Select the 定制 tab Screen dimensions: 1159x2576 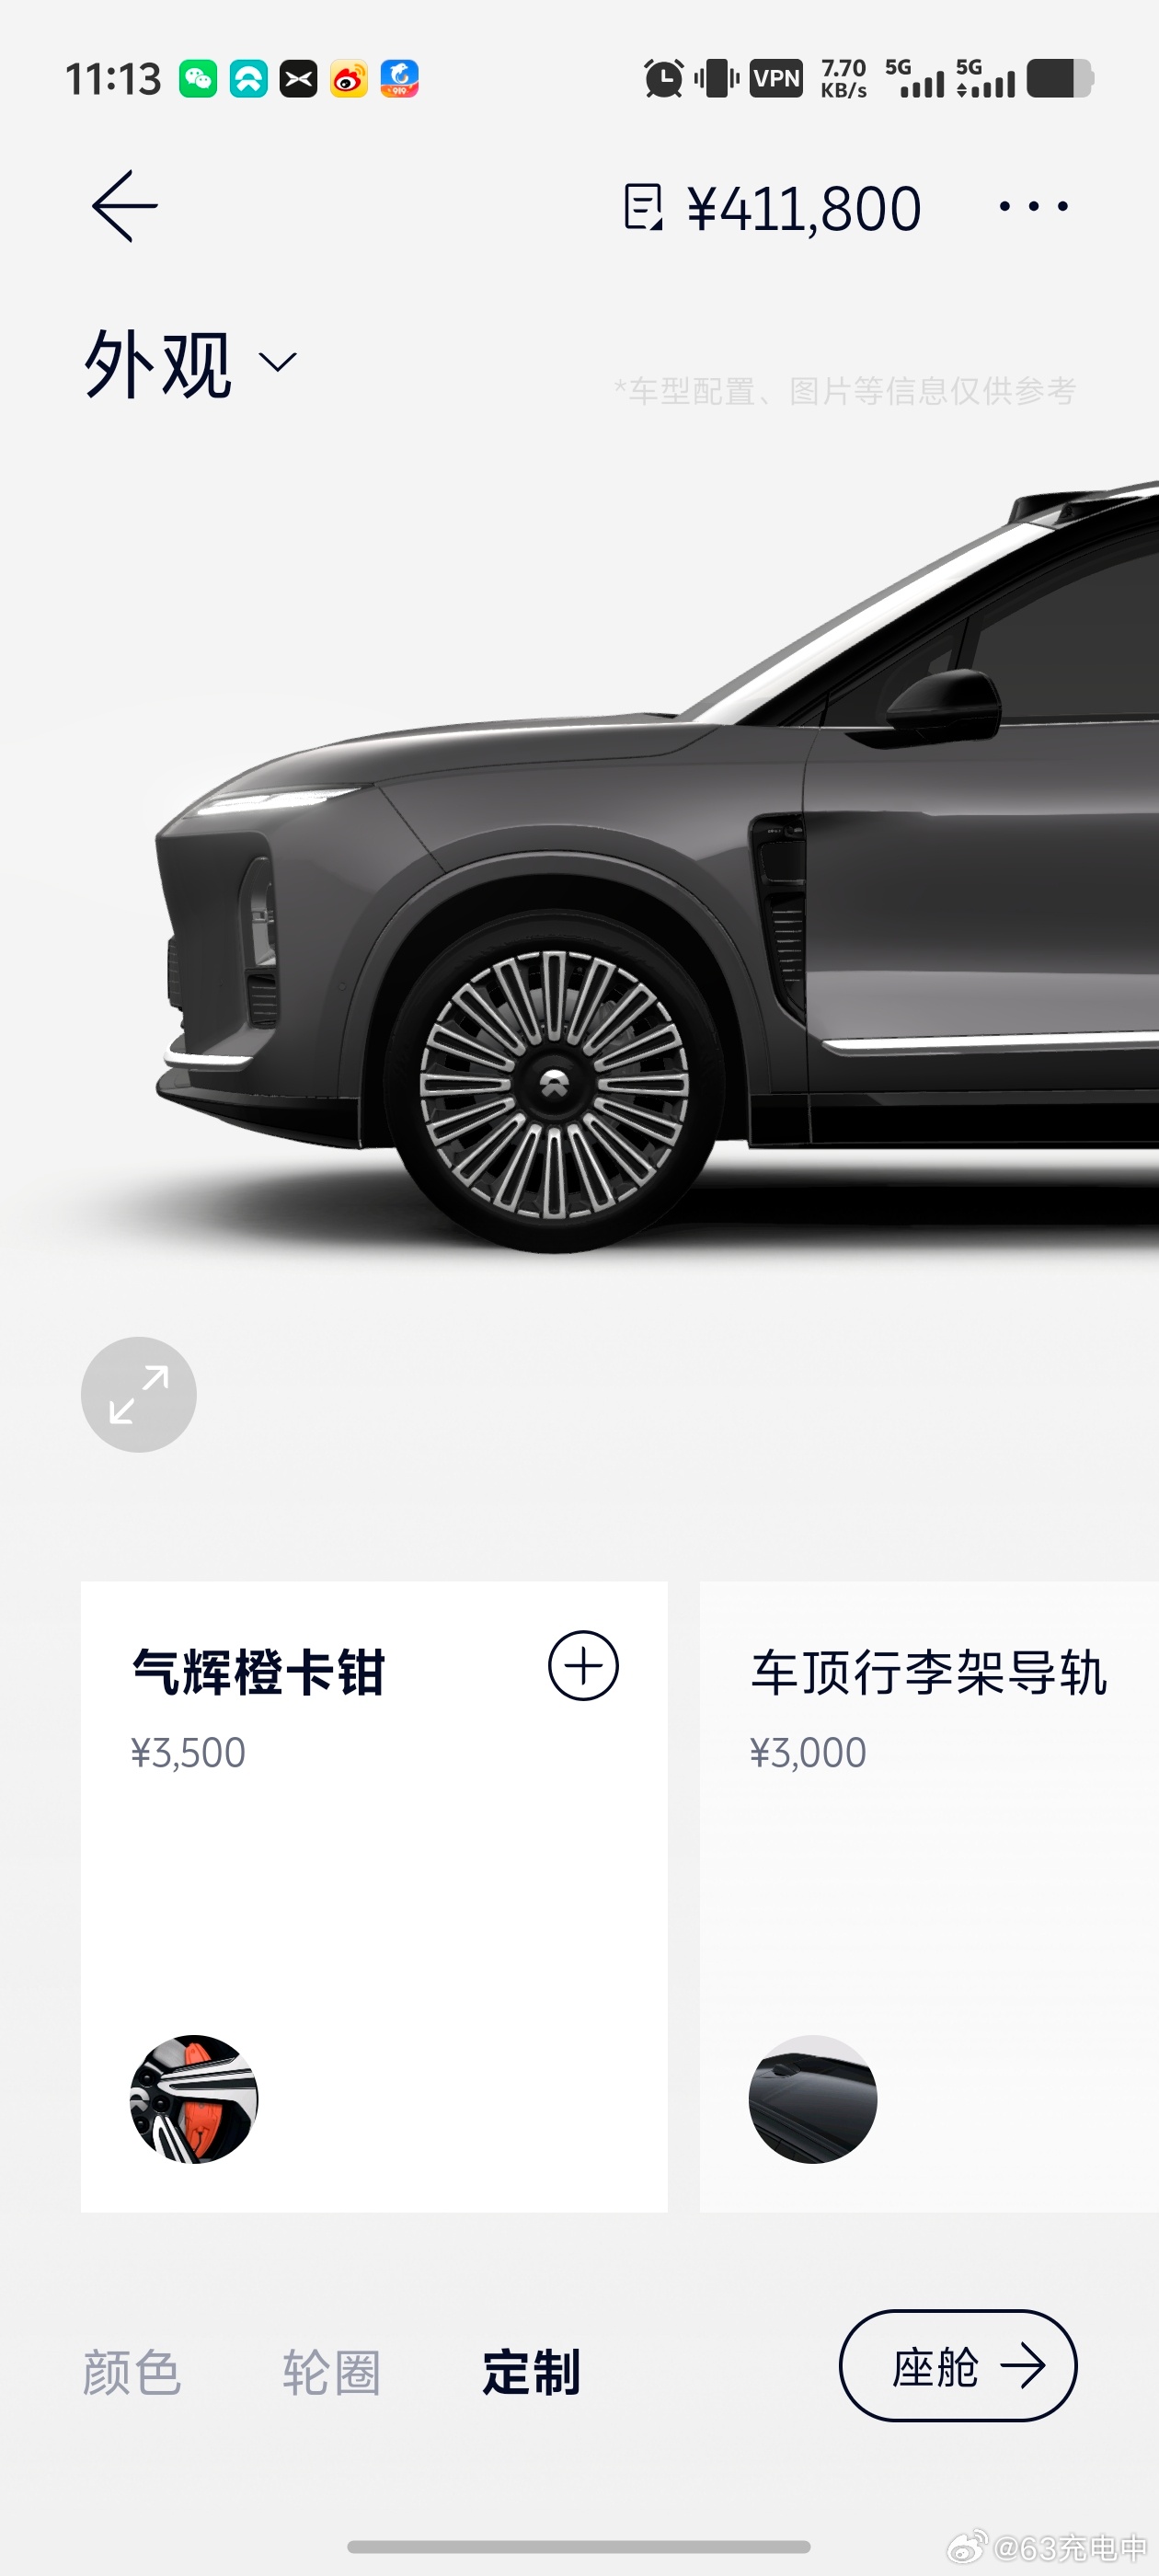pos(531,2373)
